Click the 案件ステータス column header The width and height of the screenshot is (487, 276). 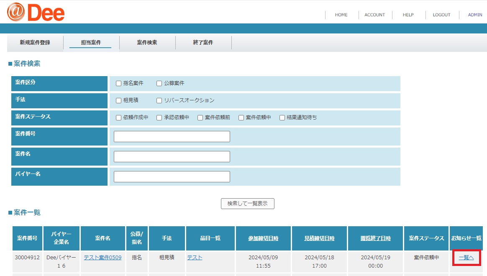click(x=426, y=238)
